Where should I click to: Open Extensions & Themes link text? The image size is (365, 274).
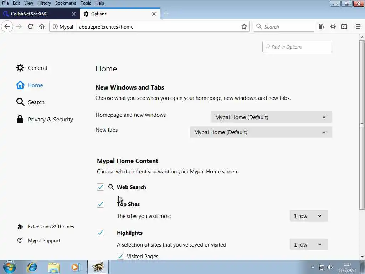tap(51, 227)
